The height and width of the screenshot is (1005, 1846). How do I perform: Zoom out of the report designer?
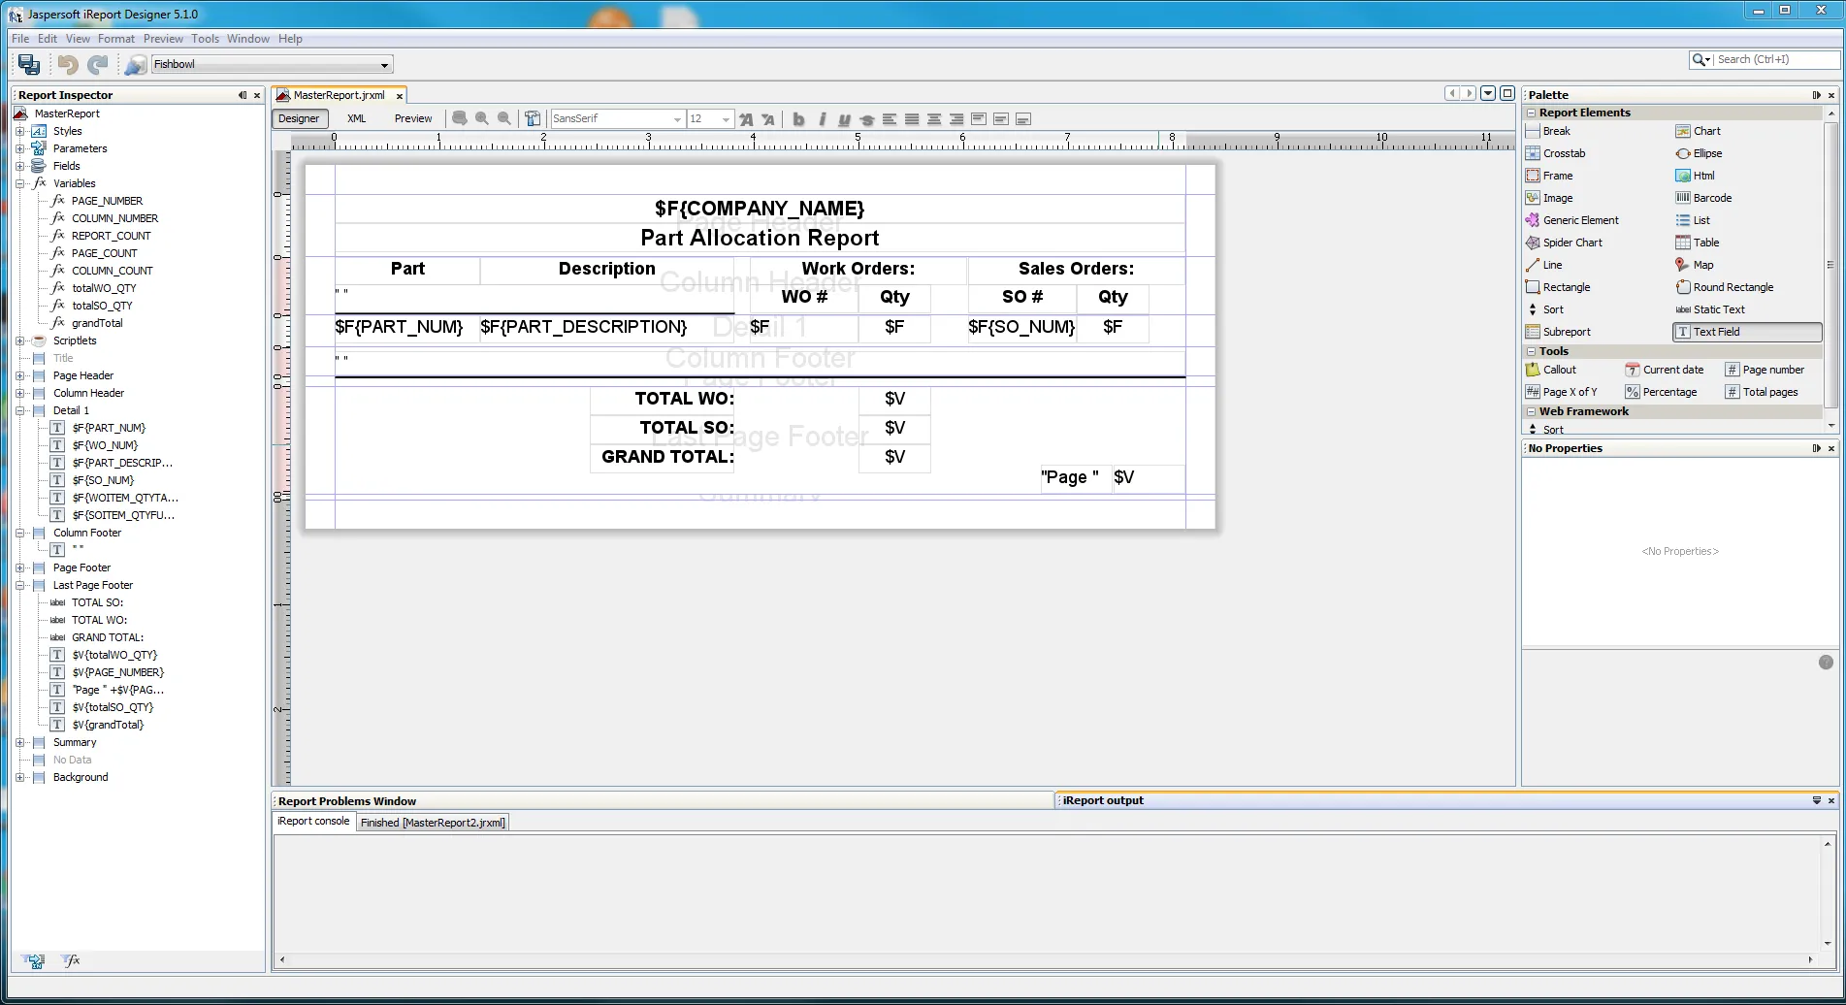pyautogui.click(x=504, y=118)
